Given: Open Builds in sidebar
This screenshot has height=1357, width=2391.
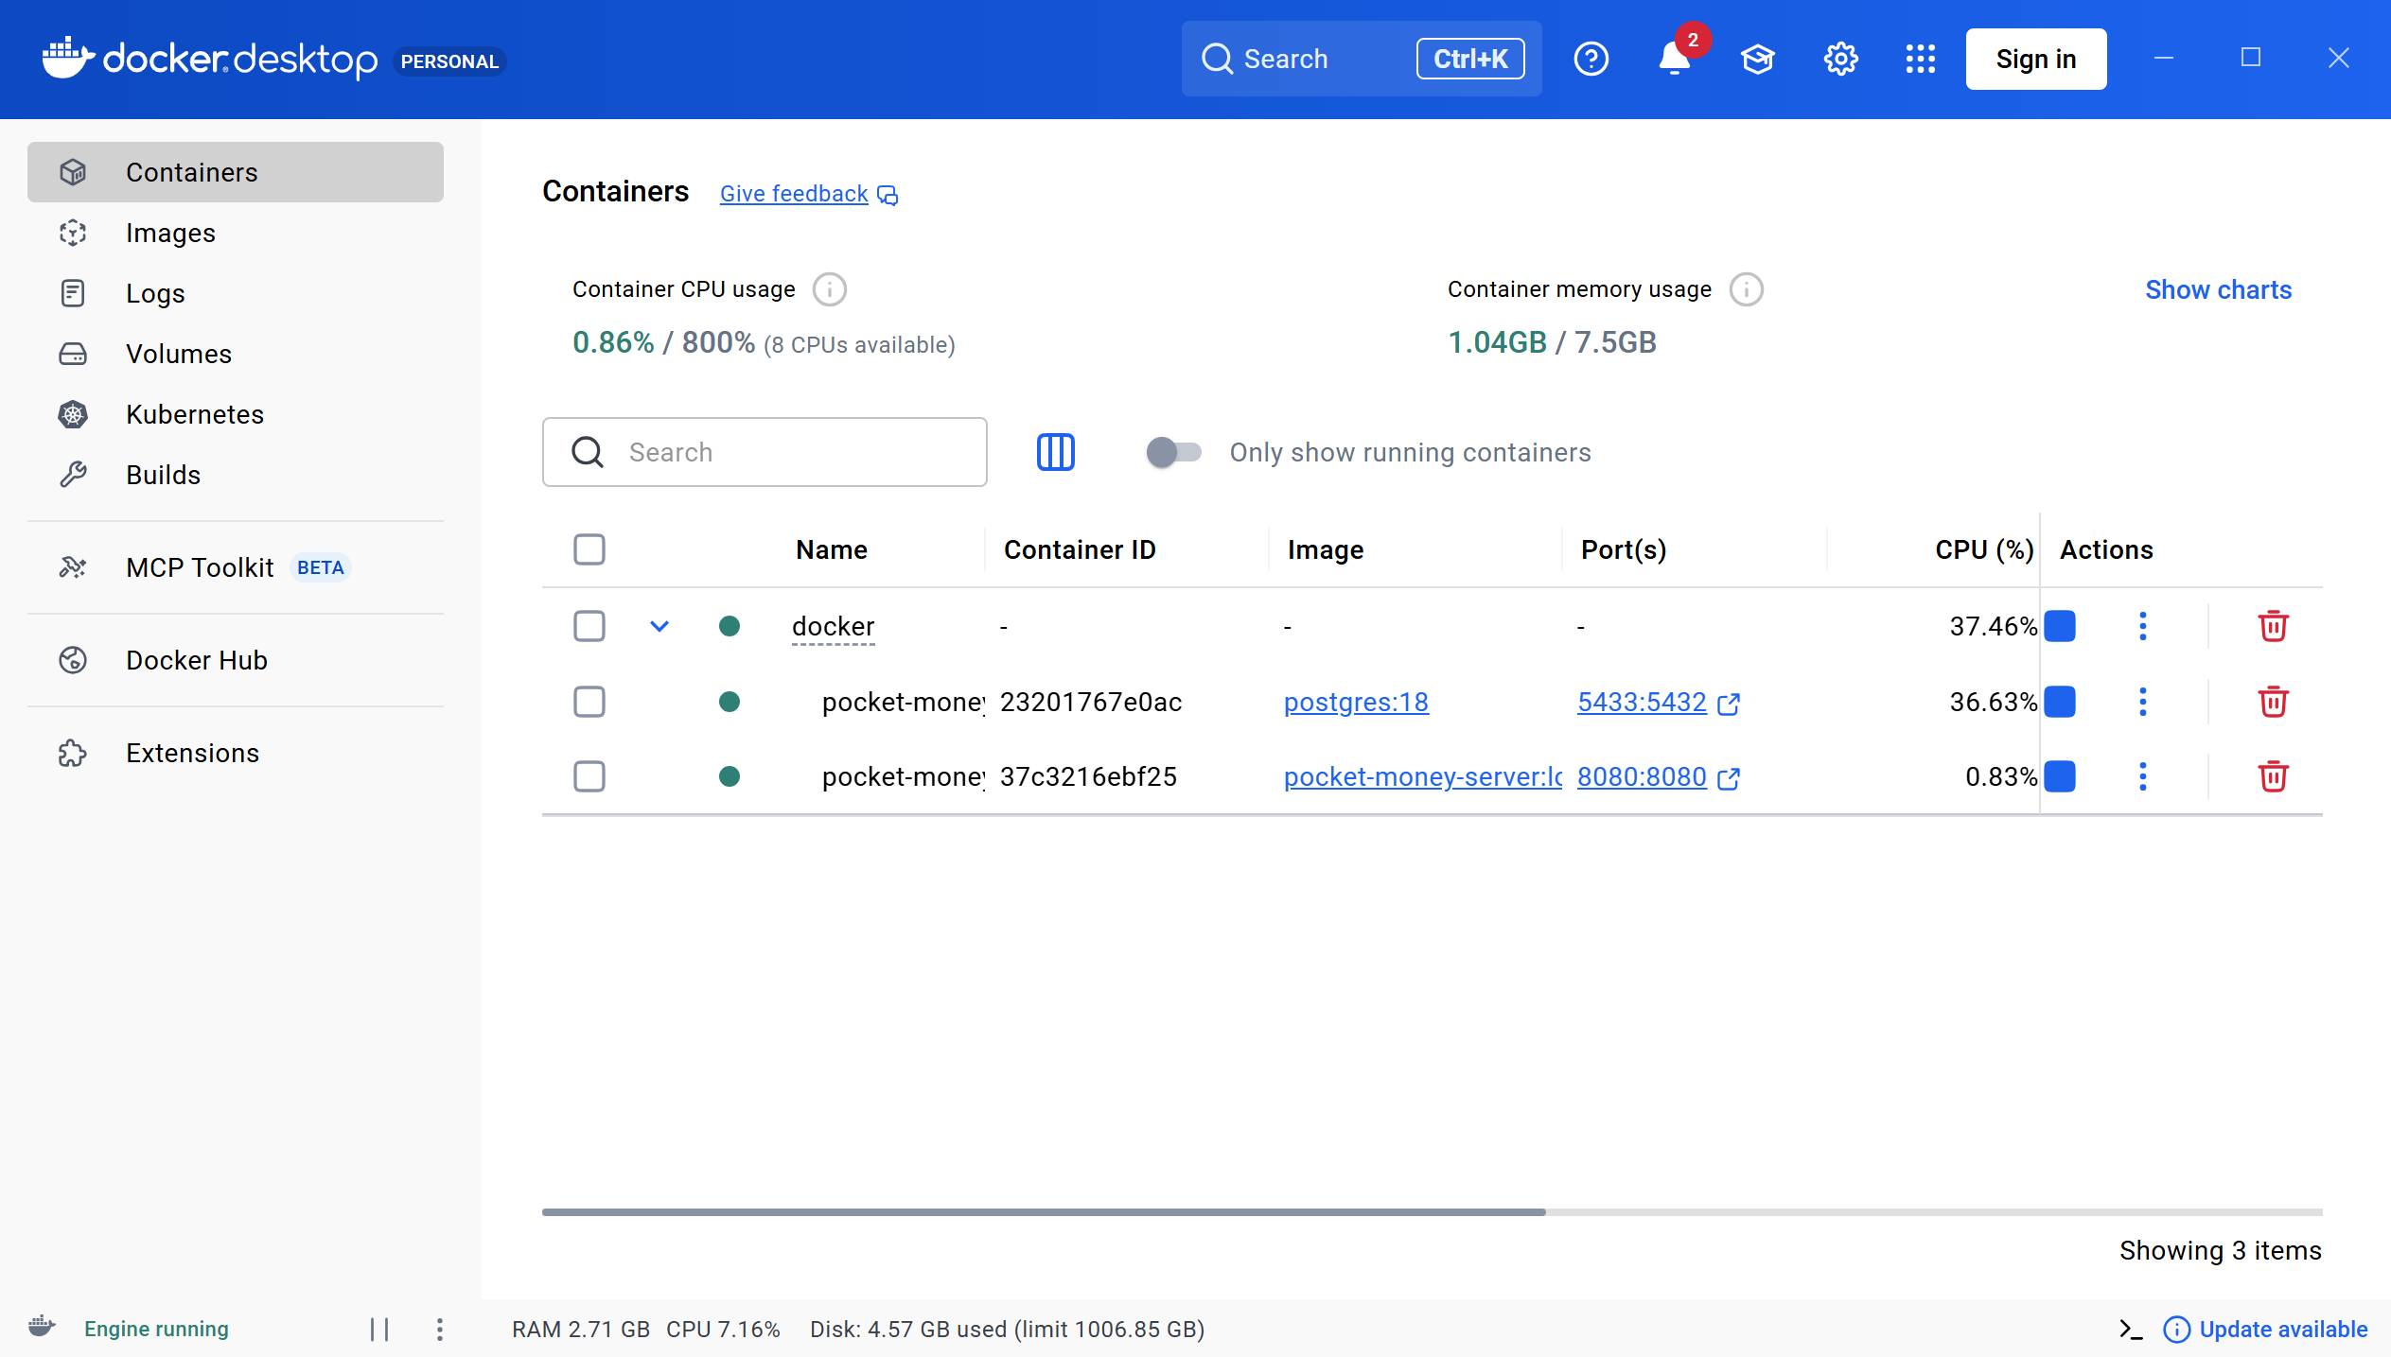Looking at the screenshot, I should [236, 475].
